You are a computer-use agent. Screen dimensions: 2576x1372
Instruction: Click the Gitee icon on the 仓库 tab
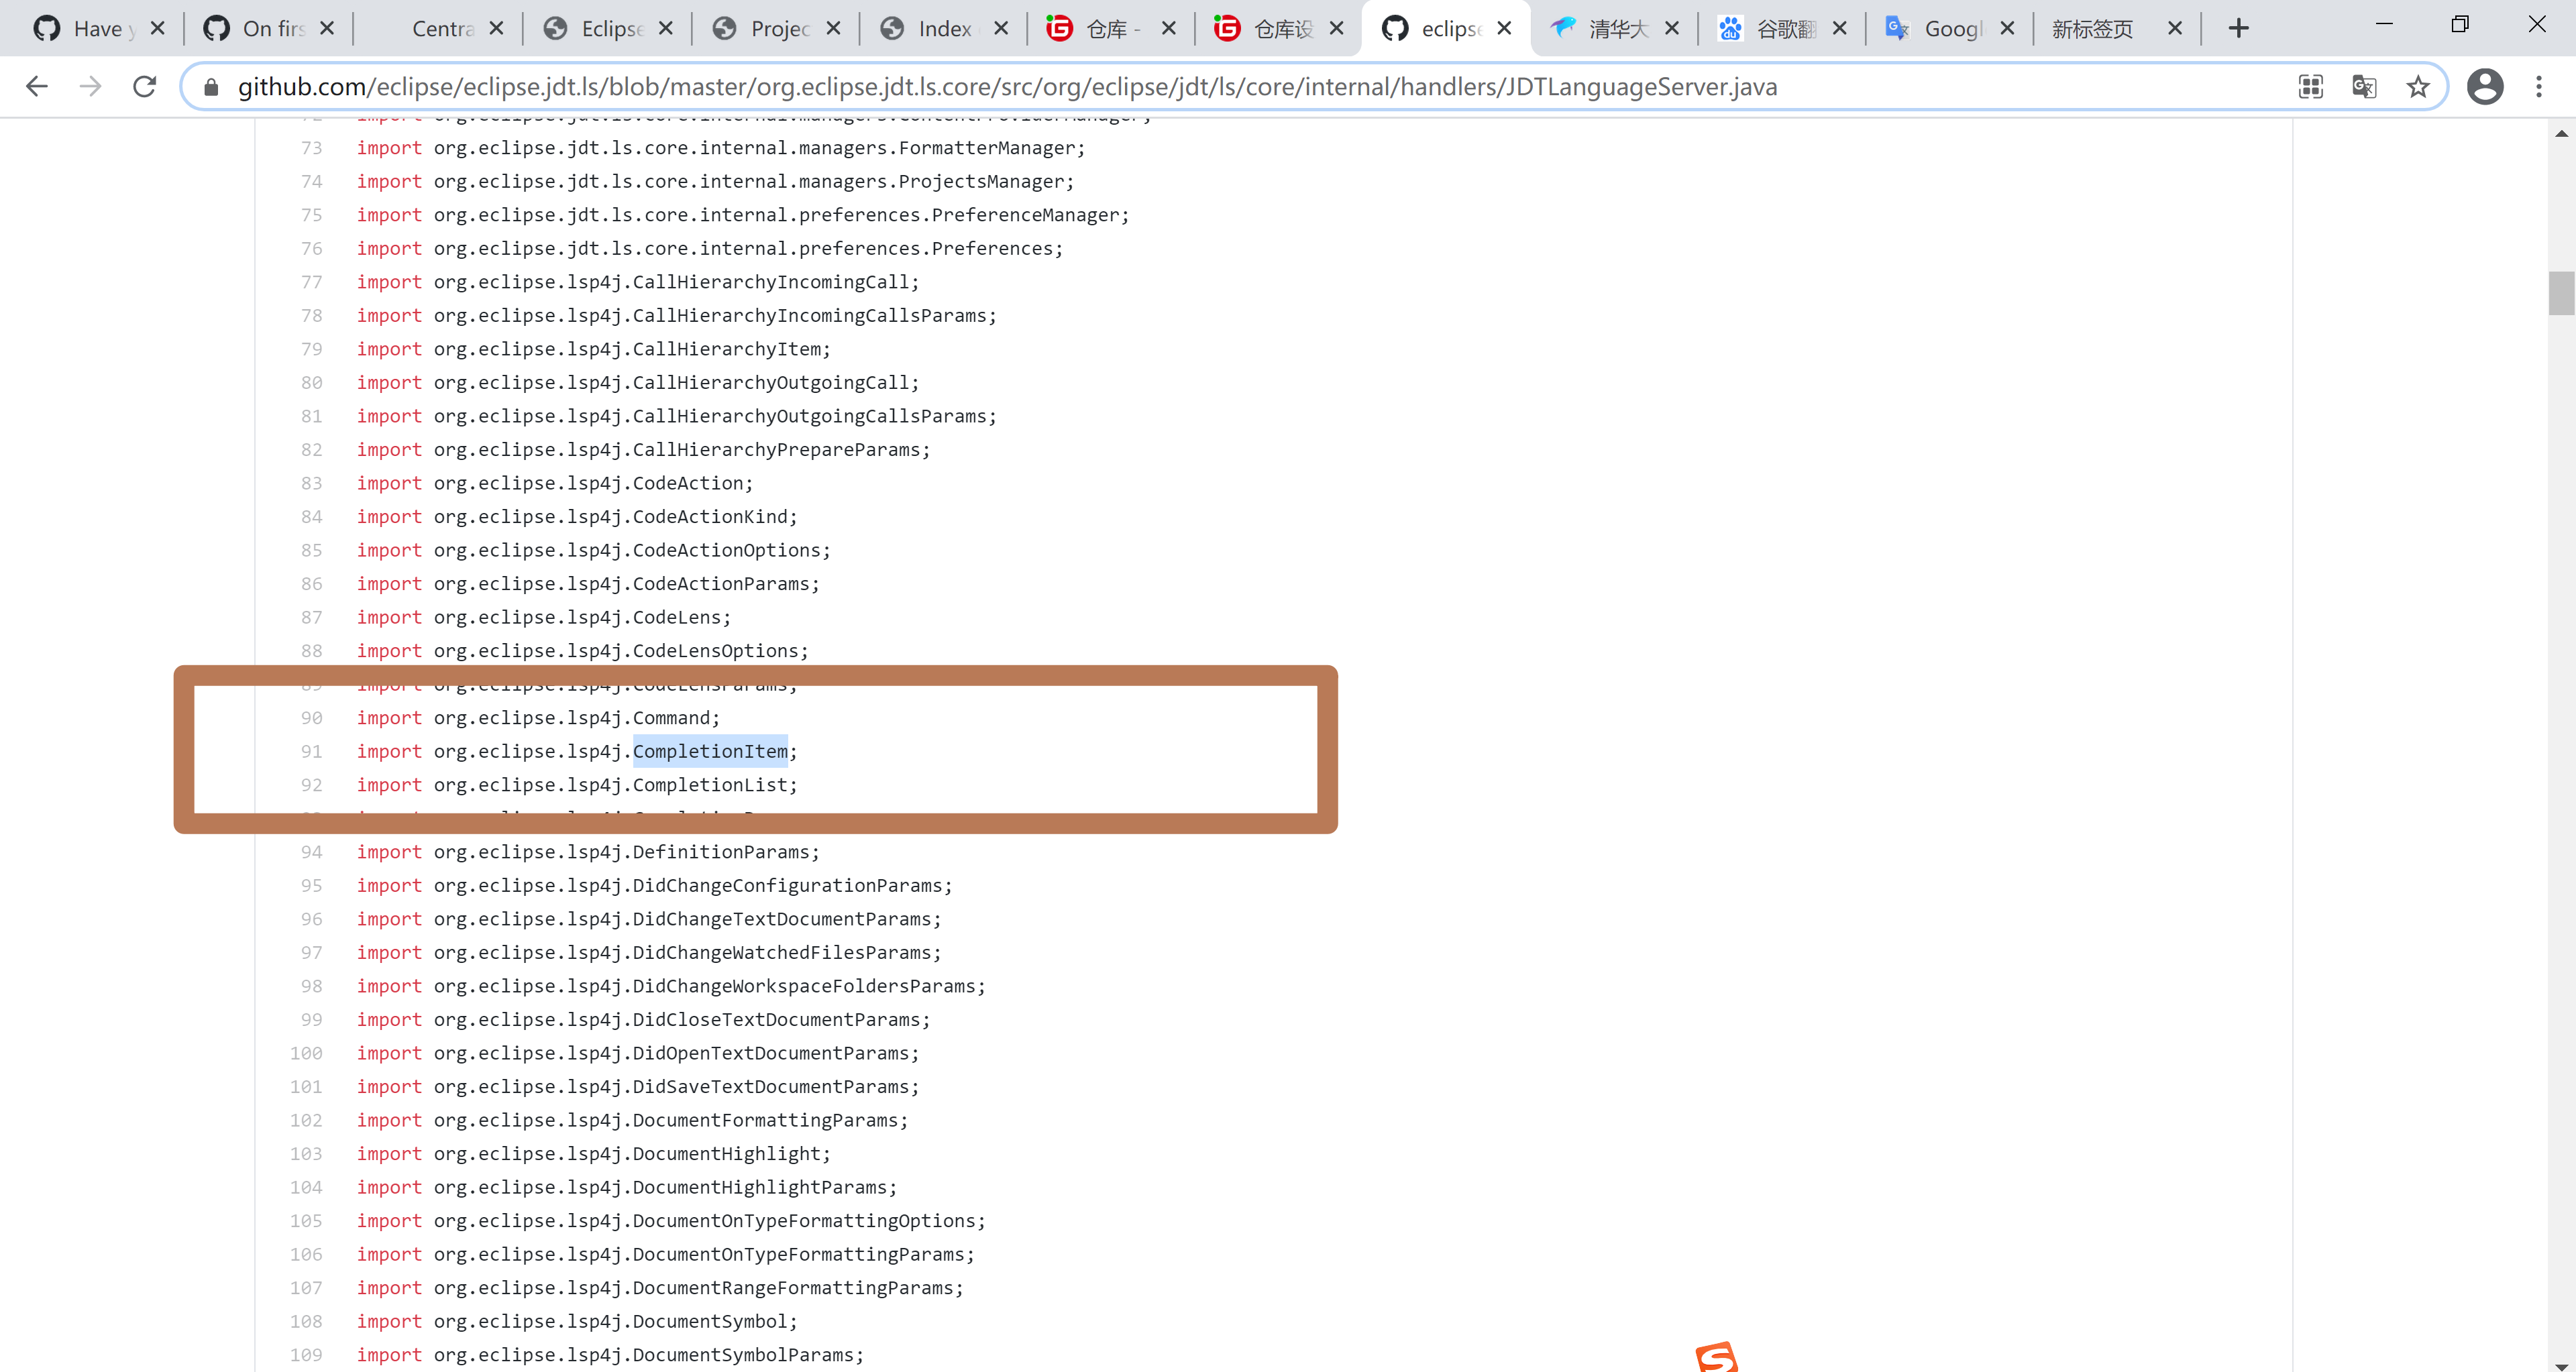1060,28
